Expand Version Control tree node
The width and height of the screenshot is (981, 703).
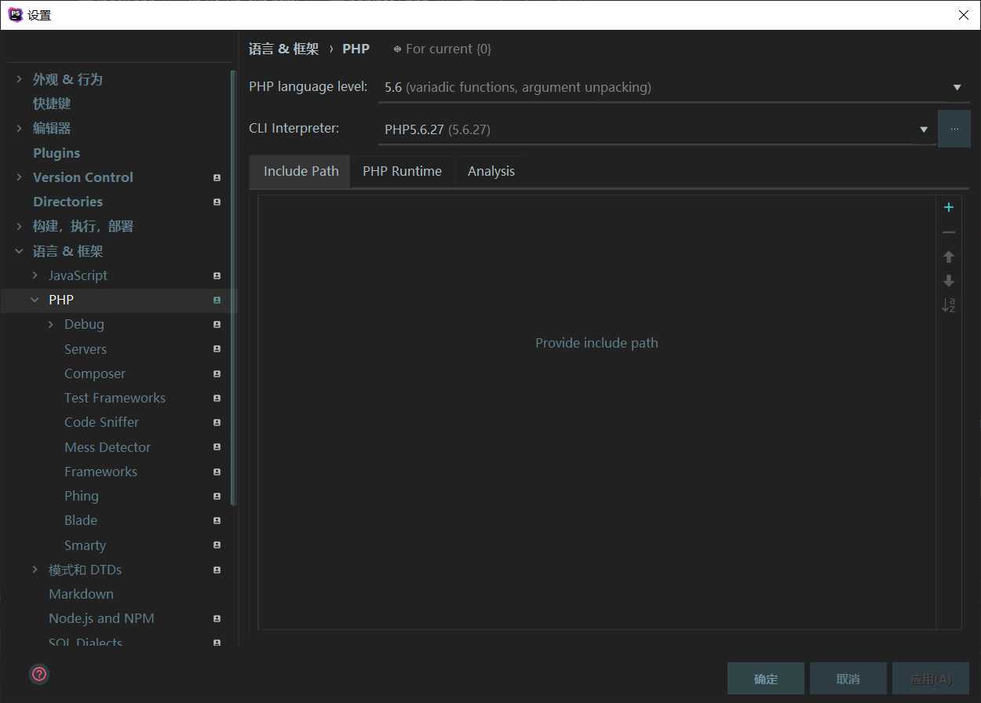coord(19,177)
